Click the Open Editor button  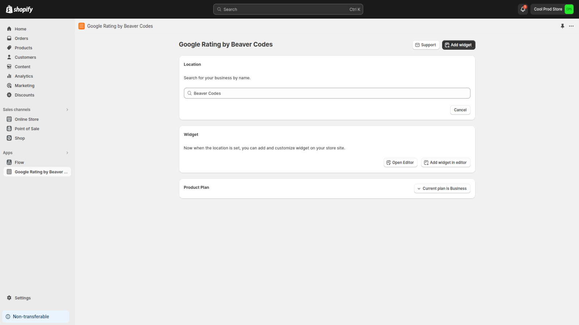[400, 162]
